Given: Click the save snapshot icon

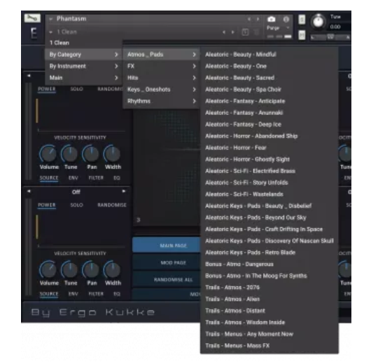Looking at the screenshot, I should 246,32.
